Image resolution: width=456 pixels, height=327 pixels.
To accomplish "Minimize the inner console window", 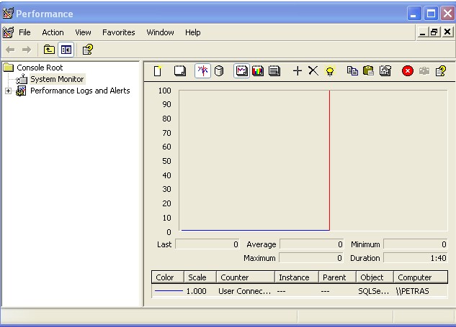I will point(423,32).
